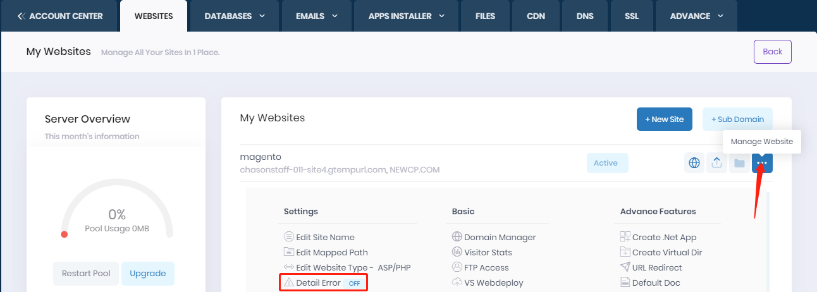Click the globe icon for magento site

pyautogui.click(x=694, y=163)
